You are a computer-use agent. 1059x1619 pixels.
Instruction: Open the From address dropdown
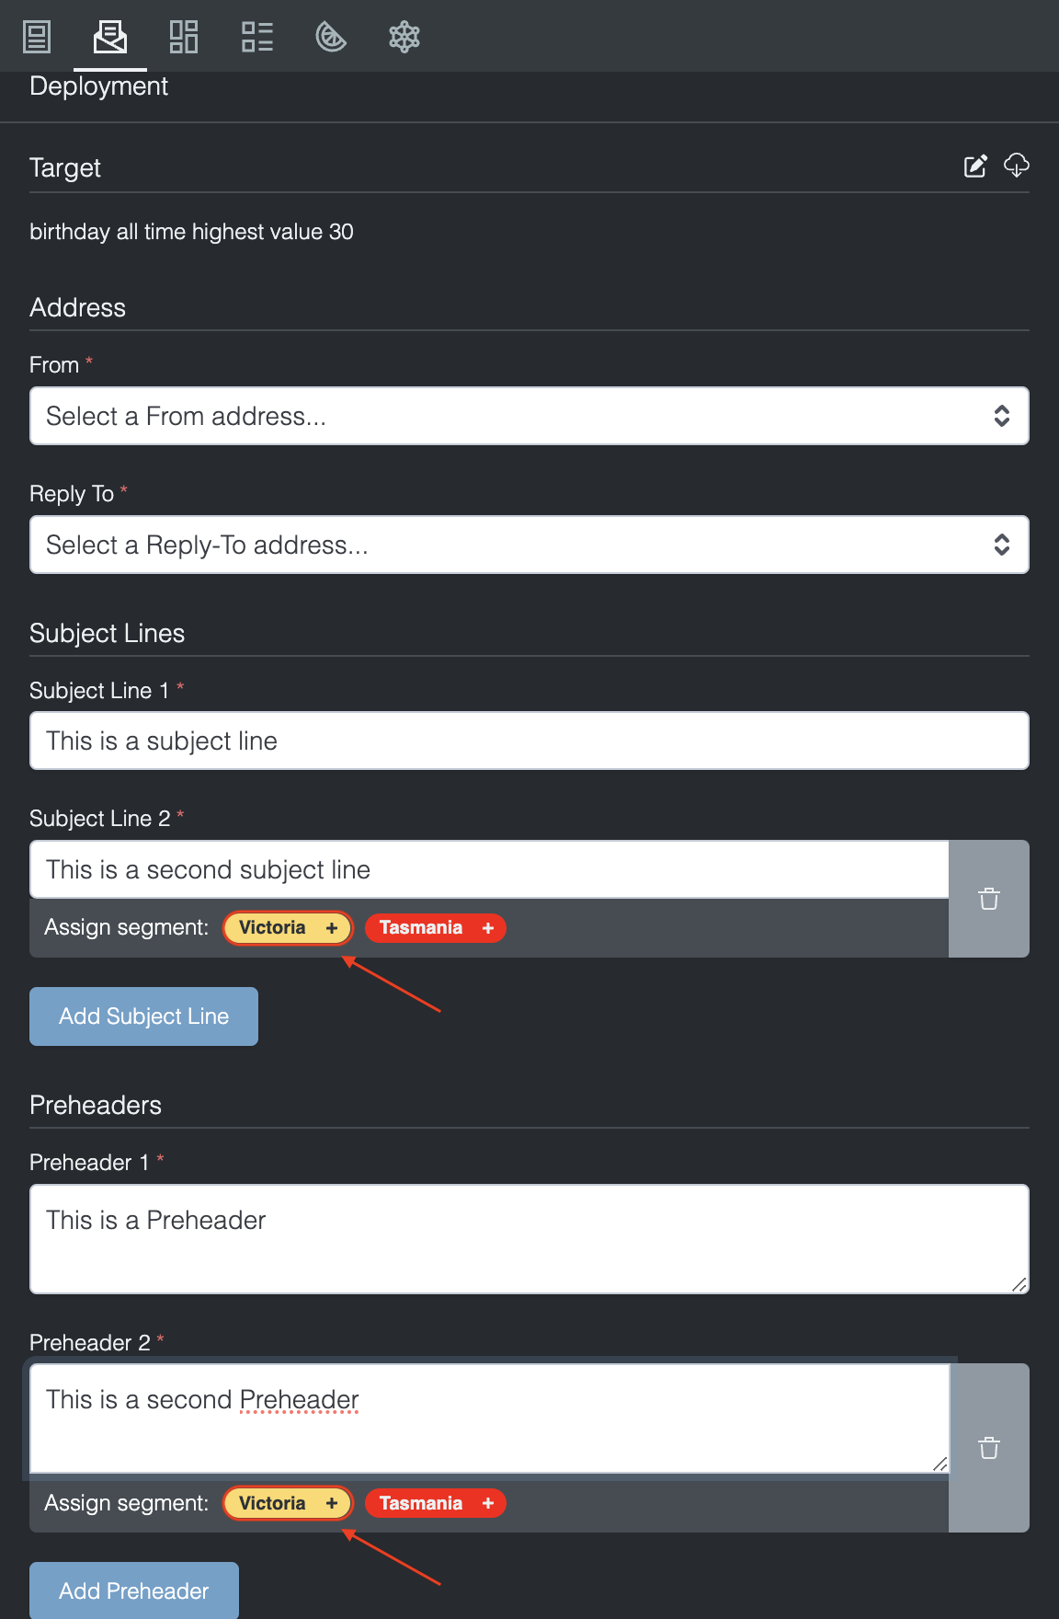529,416
